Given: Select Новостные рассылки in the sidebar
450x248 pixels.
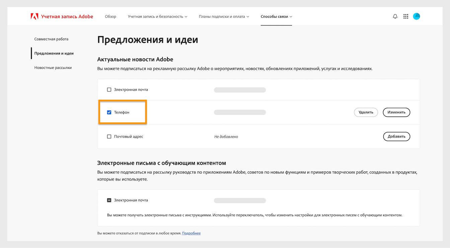Looking at the screenshot, I should [x=54, y=67].
